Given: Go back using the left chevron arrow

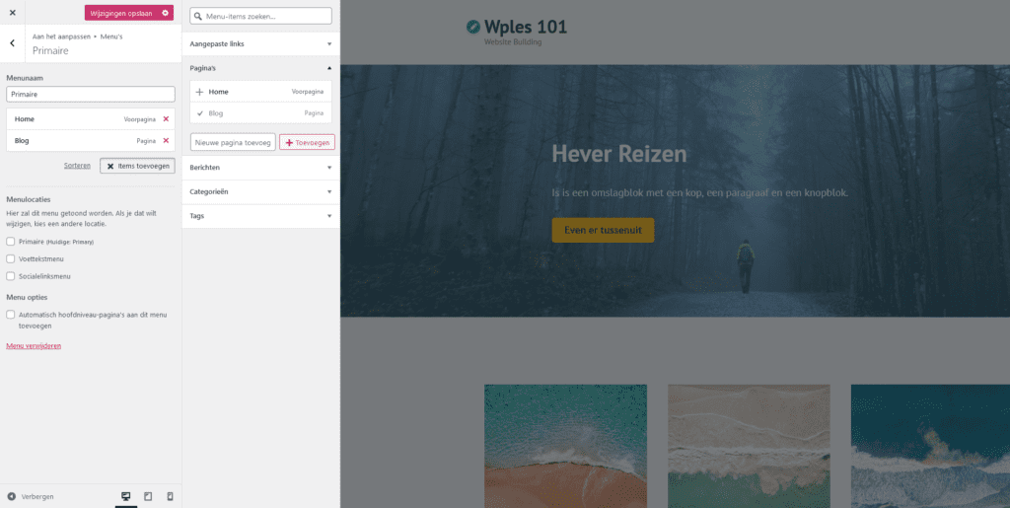Looking at the screenshot, I should coord(12,43).
